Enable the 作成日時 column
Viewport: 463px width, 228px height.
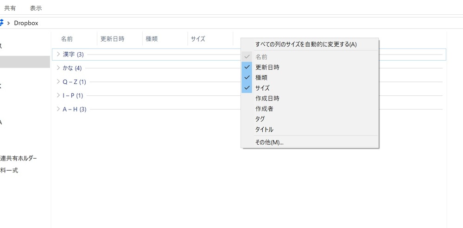(267, 99)
